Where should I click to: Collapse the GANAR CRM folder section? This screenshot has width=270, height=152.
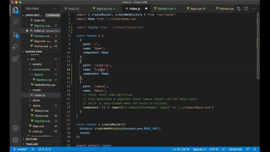click(x=24, y=52)
